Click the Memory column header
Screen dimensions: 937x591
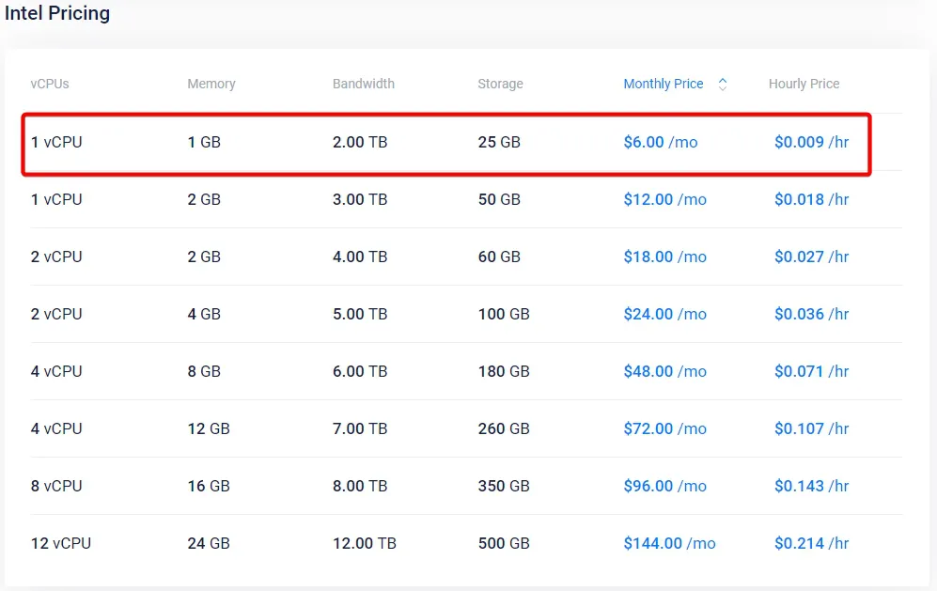(x=211, y=85)
